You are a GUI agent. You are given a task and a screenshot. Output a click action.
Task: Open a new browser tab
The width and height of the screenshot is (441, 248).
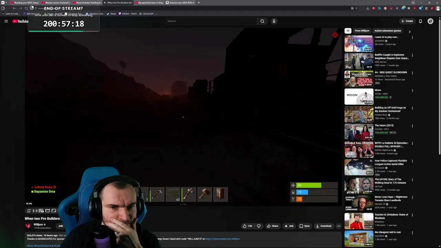198,3
